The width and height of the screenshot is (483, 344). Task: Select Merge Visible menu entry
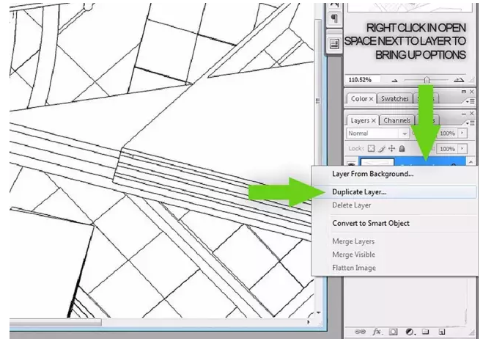394,255
